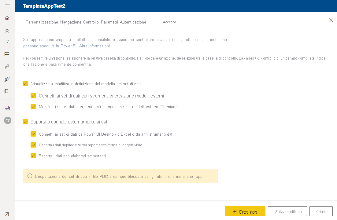Viewport: 337px width, 220px height.
Task: Click the 'Crea app' button
Action: click(245, 211)
